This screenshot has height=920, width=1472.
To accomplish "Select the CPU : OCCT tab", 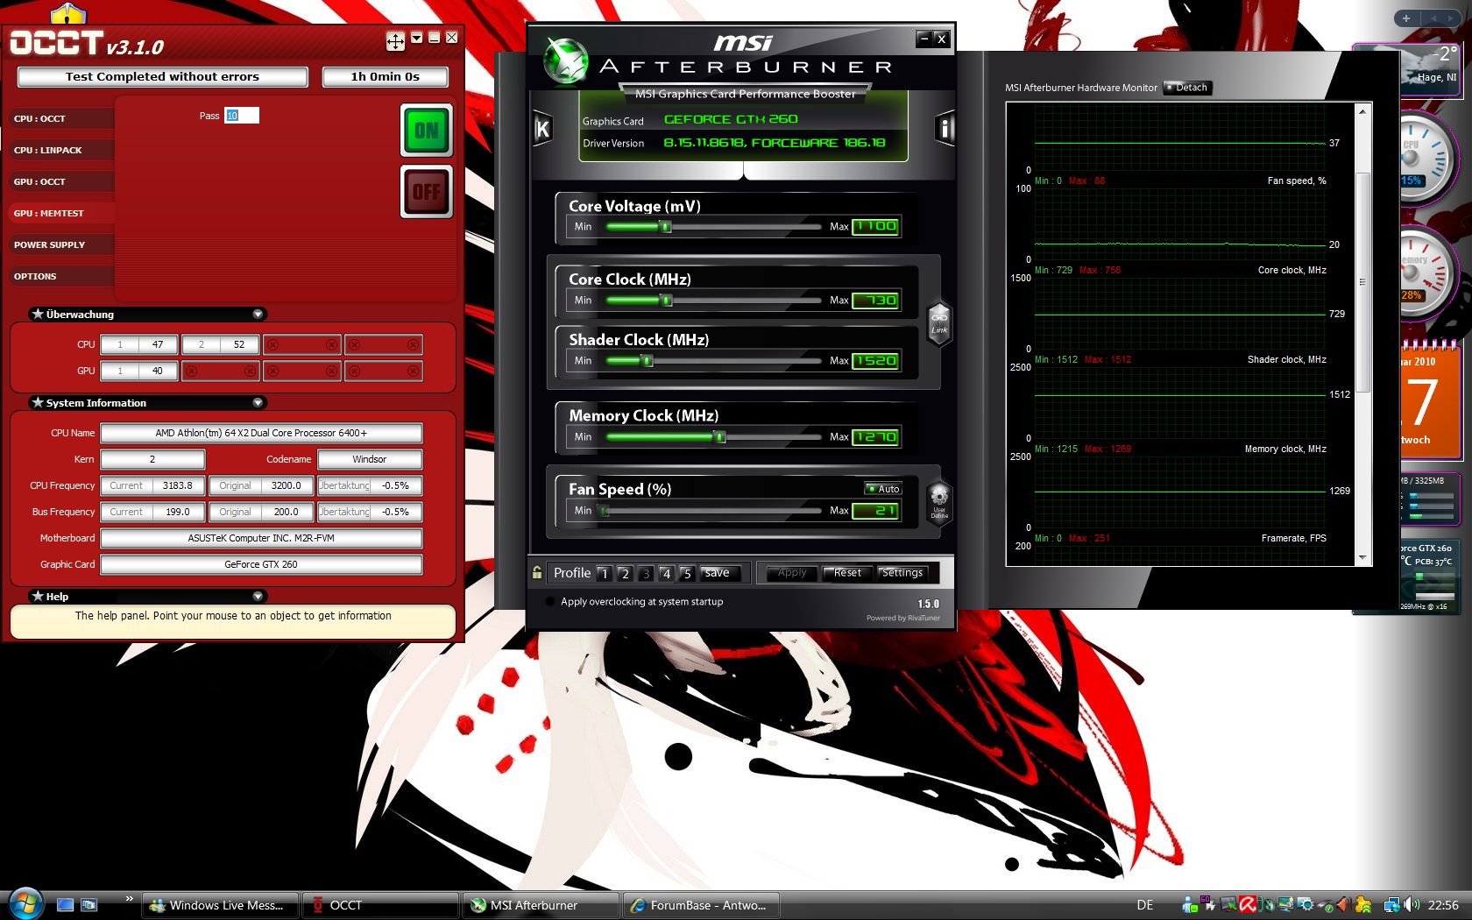I will (61, 118).
